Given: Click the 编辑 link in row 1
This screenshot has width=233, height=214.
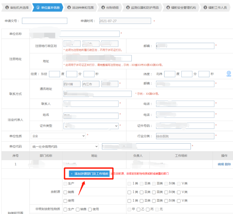Looking at the screenshot, I should click(221, 164).
